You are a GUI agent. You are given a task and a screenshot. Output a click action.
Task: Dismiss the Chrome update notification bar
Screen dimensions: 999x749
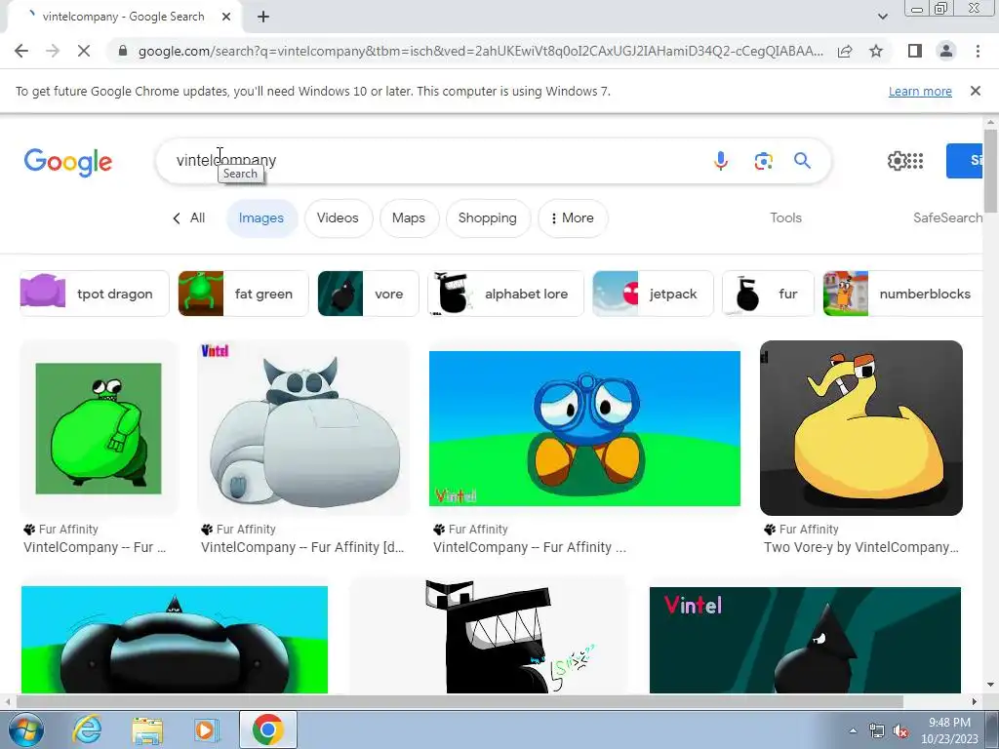(x=976, y=91)
